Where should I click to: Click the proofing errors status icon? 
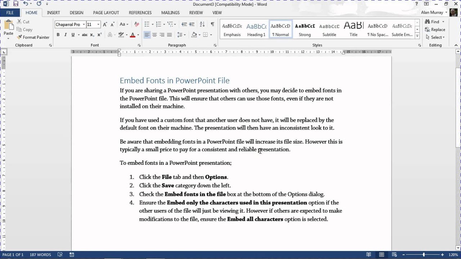[60, 255]
